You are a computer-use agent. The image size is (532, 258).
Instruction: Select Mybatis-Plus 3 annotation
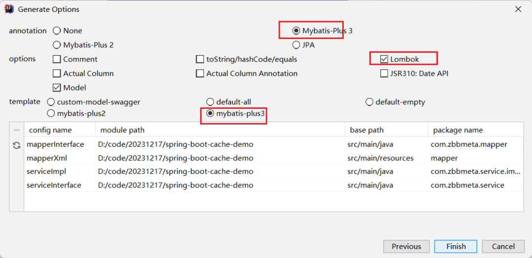[x=322, y=31]
